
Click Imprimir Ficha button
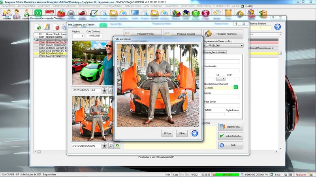pyautogui.click(x=231, y=127)
